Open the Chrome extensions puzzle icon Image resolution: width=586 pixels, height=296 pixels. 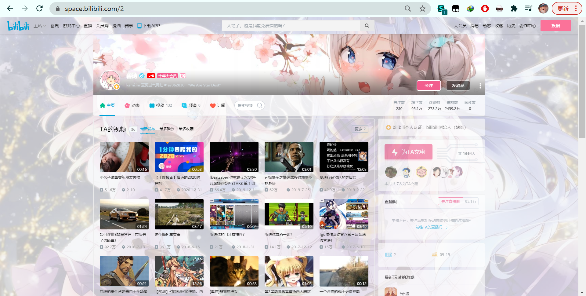point(514,9)
